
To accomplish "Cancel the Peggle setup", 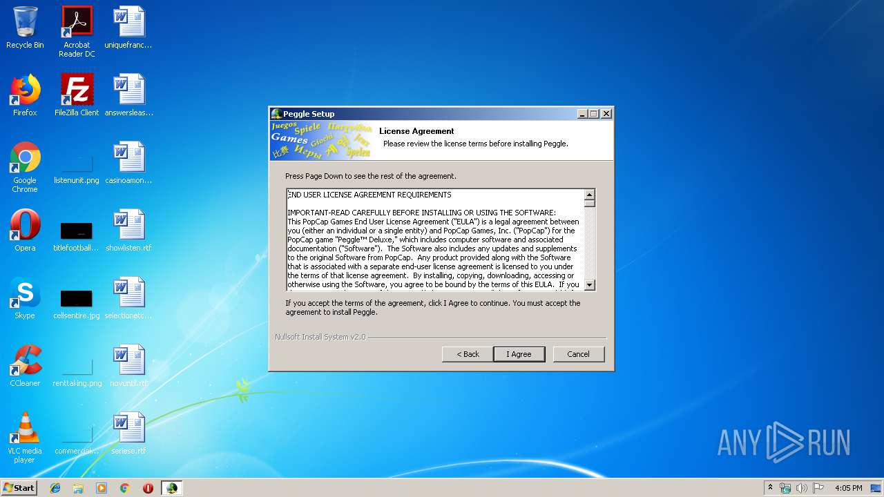I will [x=578, y=354].
